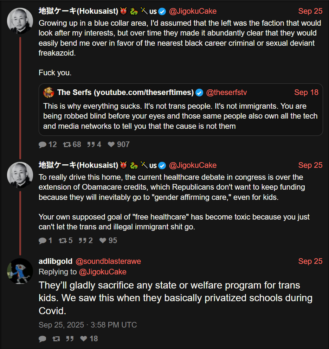329x349 pixels.
Task: Reply to adlibgold's tweet
Action: pos(43,339)
